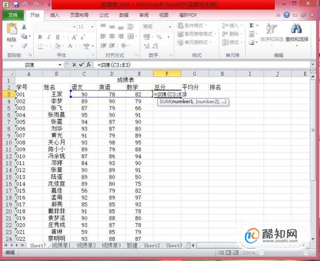320x261 pixels.
Task: Toggle Align Text Right
Action: click(x=121, y=36)
